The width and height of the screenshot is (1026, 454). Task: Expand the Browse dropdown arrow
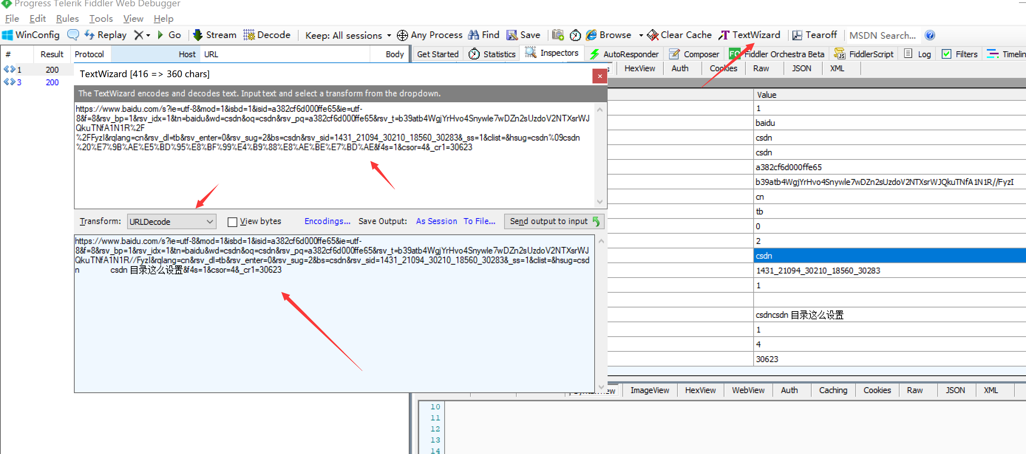tap(641, 35)
